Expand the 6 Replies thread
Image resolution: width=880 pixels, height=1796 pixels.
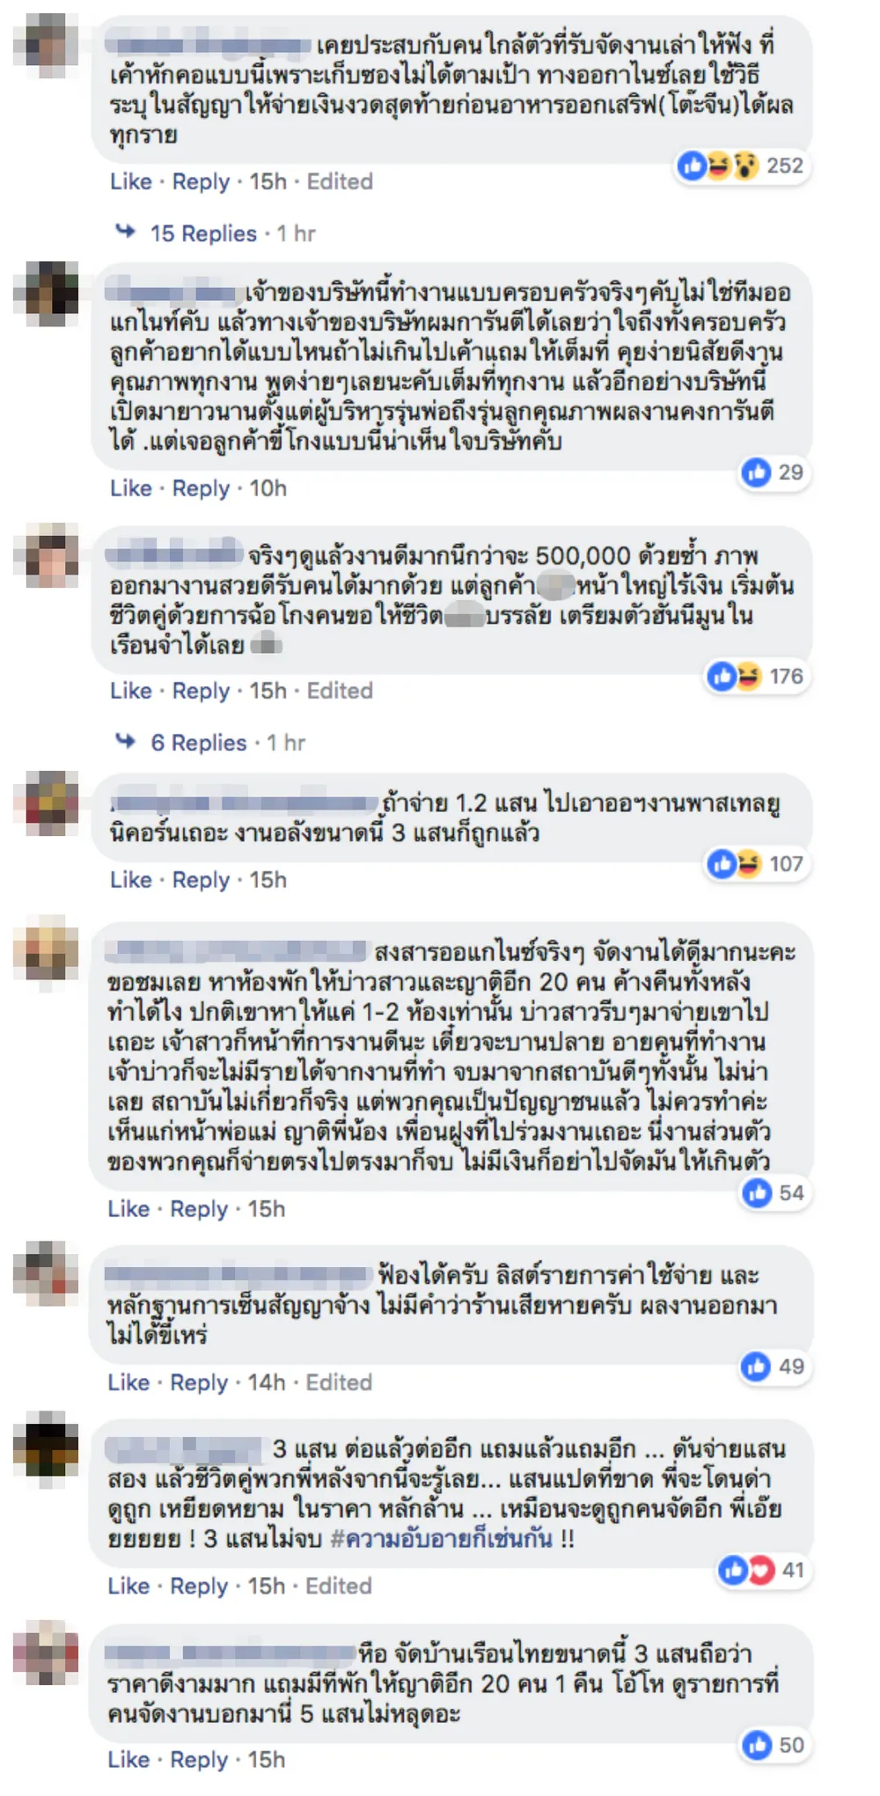pyautogui.click(x=198, y=743)
